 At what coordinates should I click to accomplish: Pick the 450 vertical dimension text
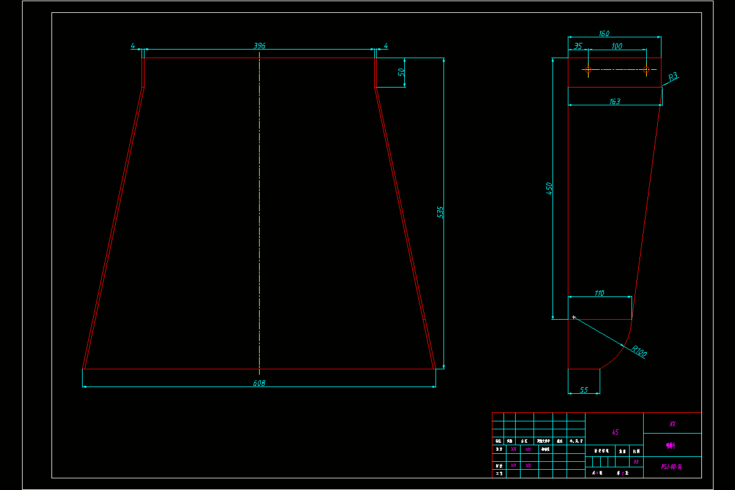[x=549, y=188]
